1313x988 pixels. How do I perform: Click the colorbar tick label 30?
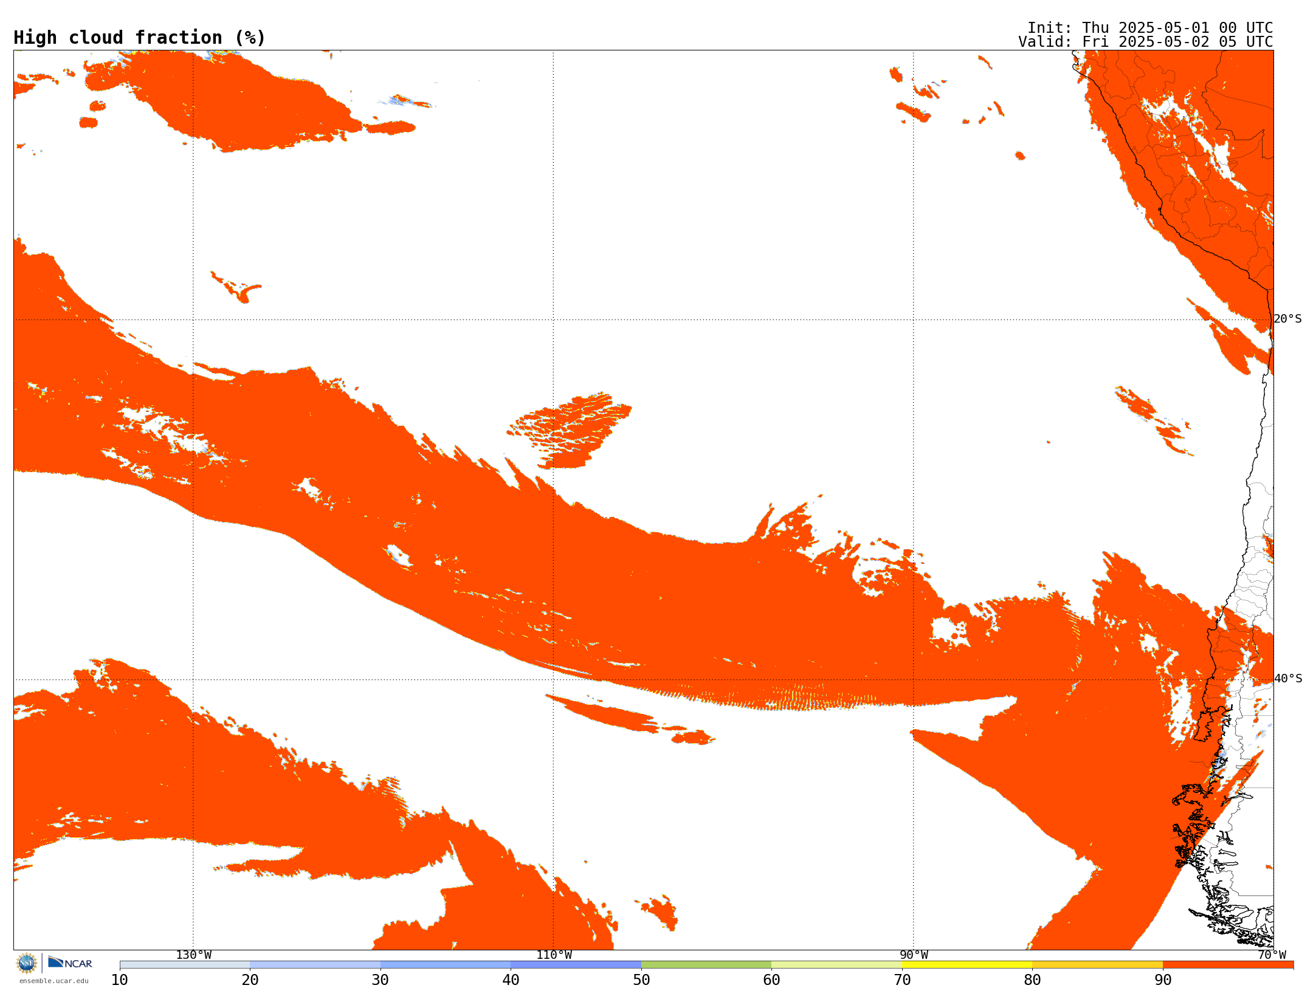pos(381,979)
